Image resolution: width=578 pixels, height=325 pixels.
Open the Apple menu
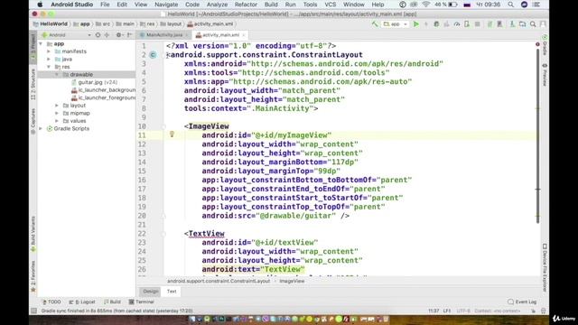[40, 5]
